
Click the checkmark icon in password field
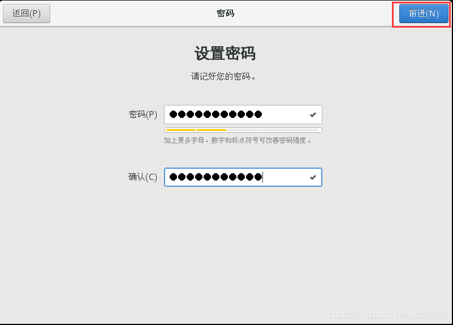[313, 115]
